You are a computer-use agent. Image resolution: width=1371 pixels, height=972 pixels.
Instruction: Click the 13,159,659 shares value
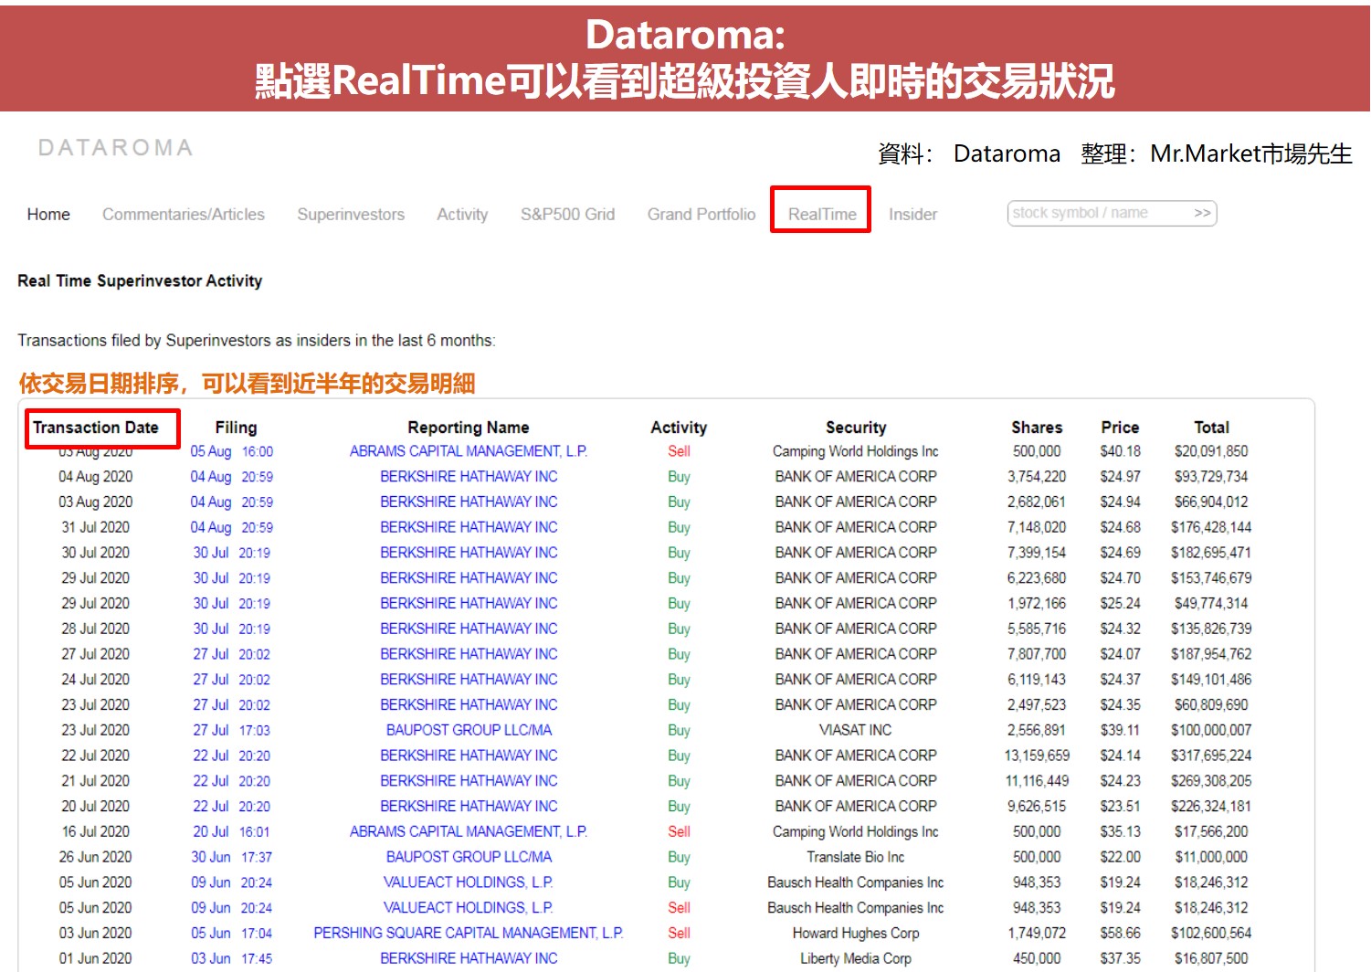click(x=1037, y=755)
